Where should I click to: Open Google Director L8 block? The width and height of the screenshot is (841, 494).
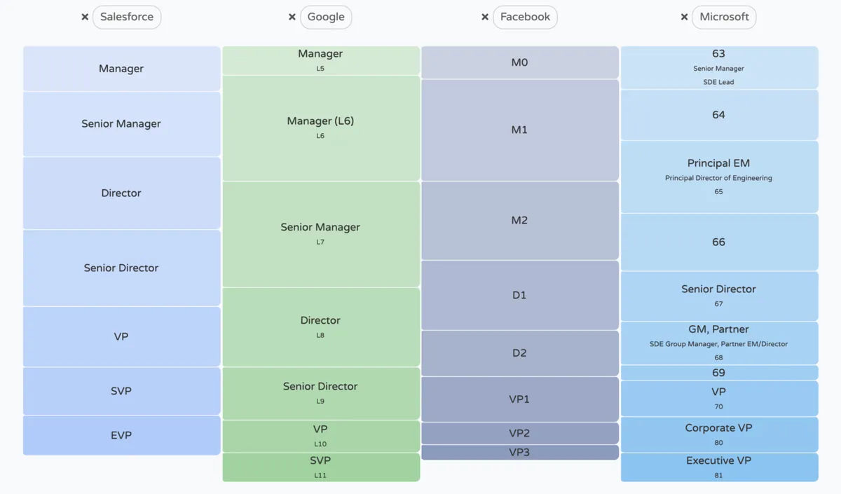click(320, 327)
